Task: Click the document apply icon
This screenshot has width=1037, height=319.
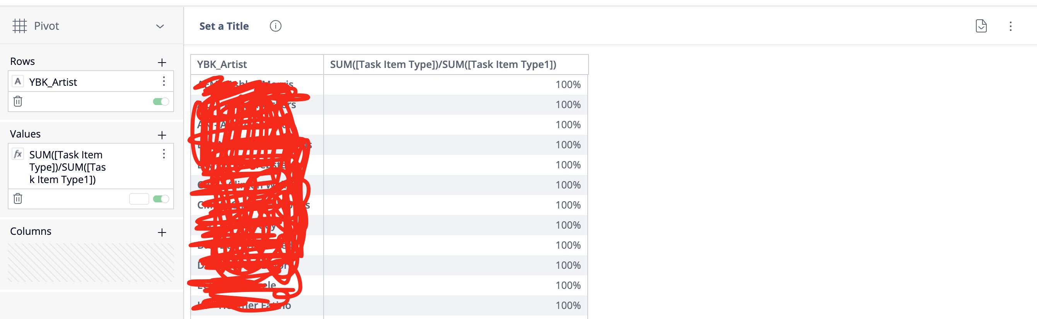Action: click(x=981, y=26)
